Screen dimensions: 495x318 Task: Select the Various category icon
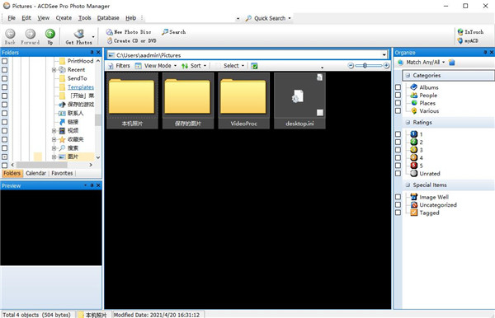pos(414,110)
